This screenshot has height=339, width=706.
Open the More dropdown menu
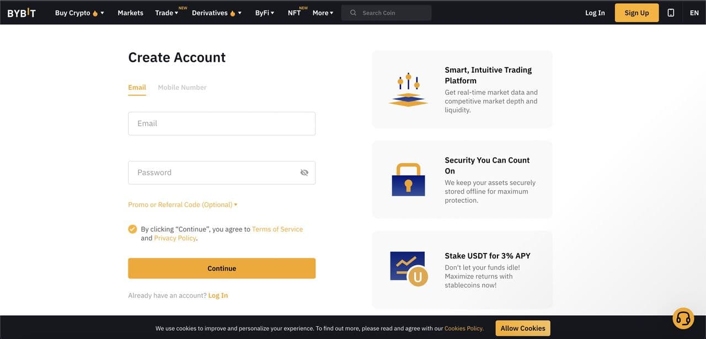tap(323, 13)
